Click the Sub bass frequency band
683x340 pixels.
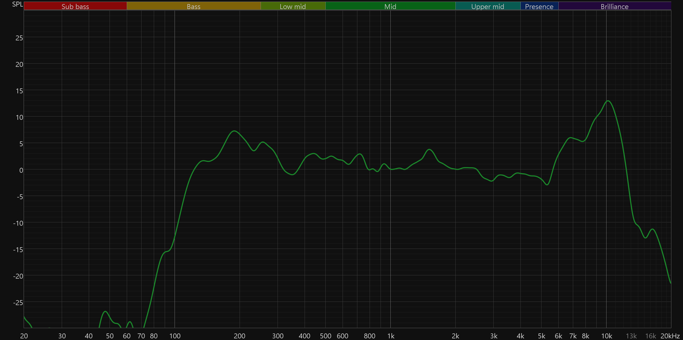[75, 6]
